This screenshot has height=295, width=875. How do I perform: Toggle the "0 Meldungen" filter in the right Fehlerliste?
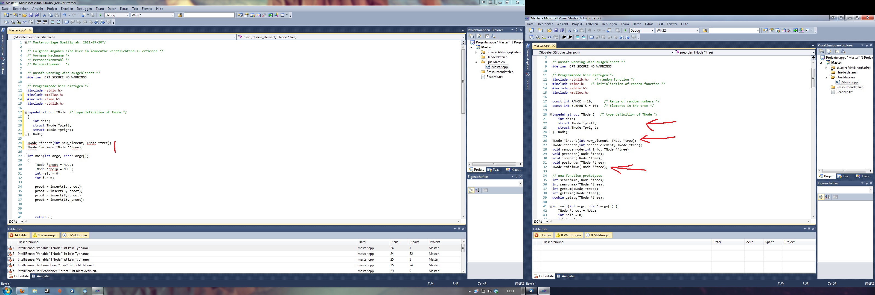[598, 235]
